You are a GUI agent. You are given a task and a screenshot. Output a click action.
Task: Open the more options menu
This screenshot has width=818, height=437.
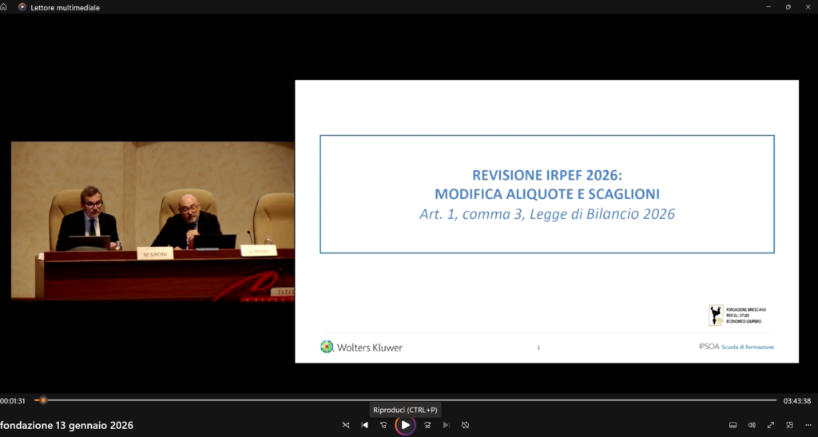[x=808, y=425]
